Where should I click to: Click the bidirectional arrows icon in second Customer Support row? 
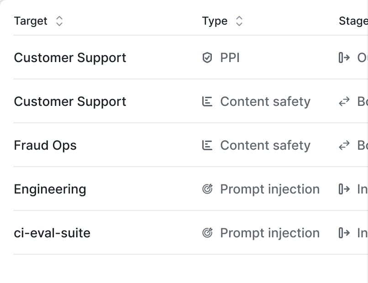(x=344, y=102)
